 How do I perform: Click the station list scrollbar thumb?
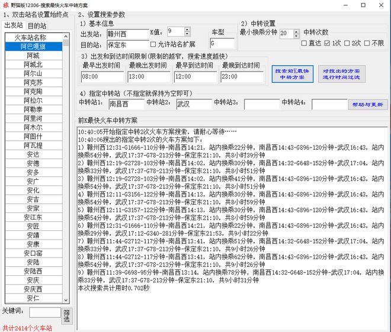point(66,43)
